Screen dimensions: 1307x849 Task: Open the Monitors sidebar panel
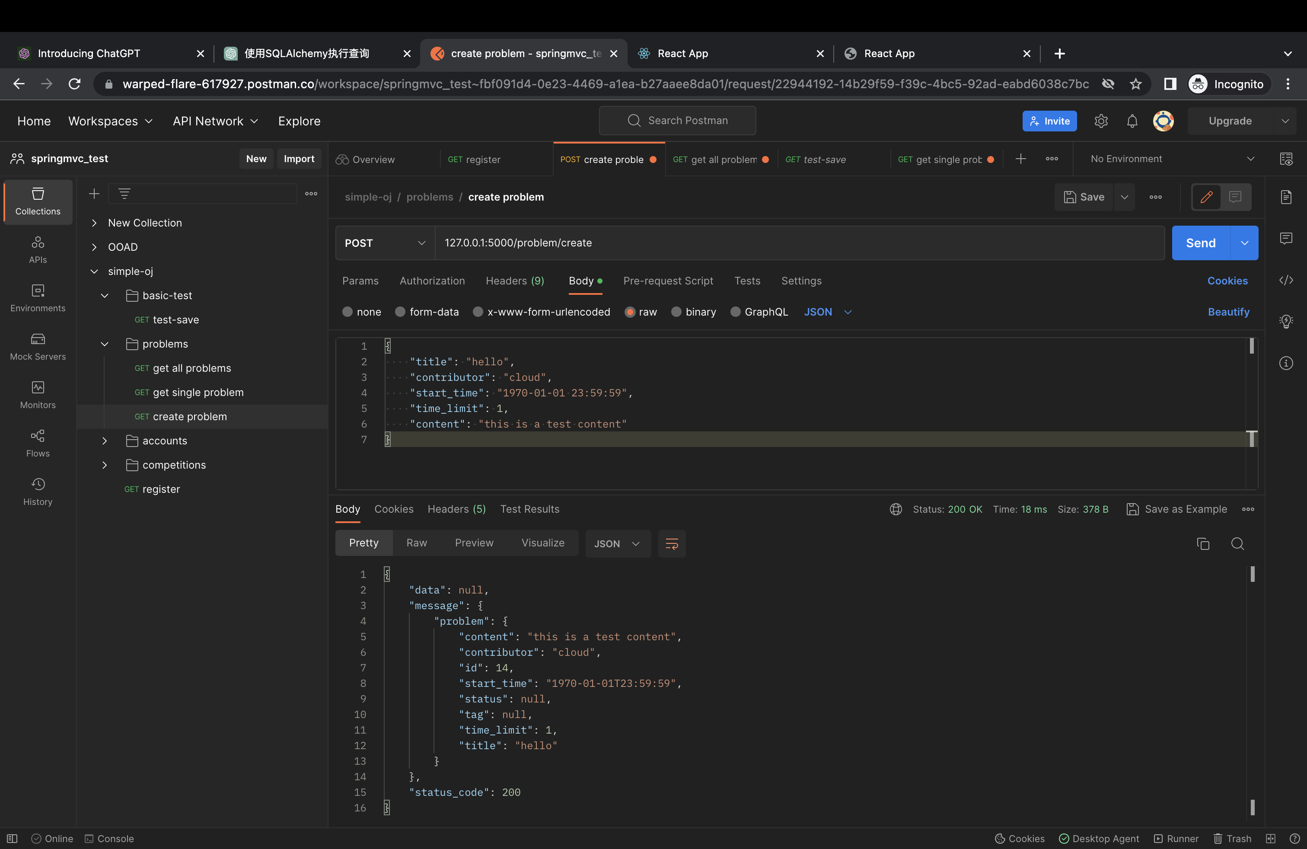(x=38, y=395)
